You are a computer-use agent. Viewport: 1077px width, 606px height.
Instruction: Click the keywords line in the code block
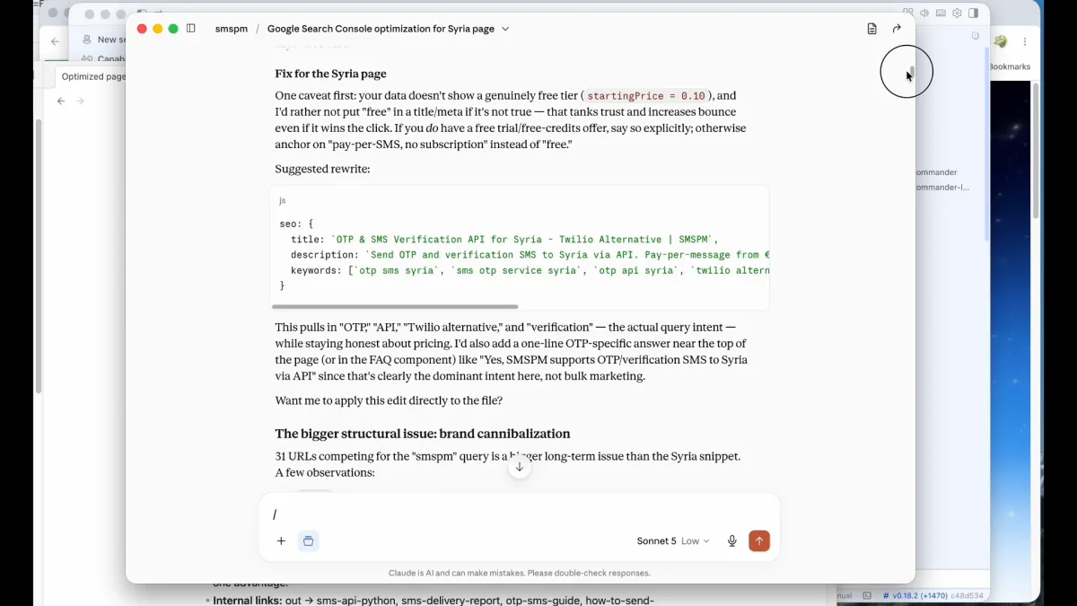pyautogui.click(x=530, y=270)
